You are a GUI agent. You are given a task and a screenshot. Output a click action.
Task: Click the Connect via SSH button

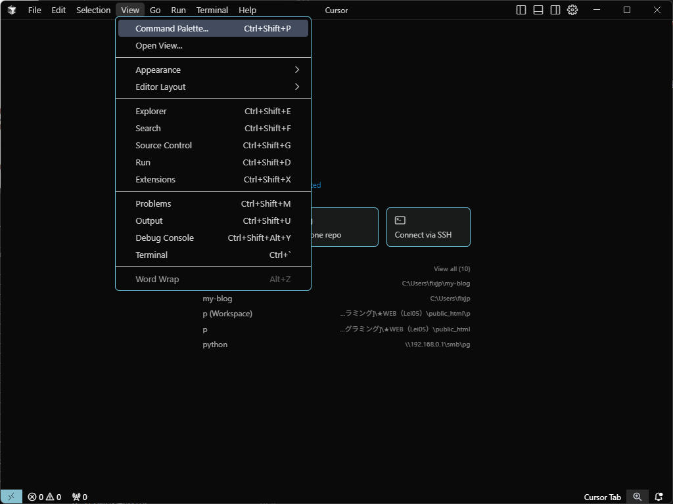coord(428,227)
